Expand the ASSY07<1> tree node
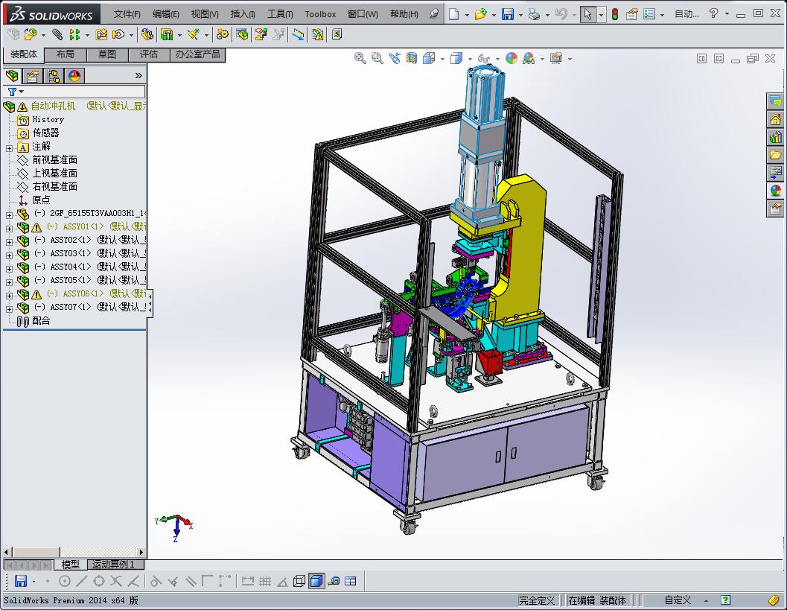This screenshot has width=787, height=610. (x=9, y=309)
